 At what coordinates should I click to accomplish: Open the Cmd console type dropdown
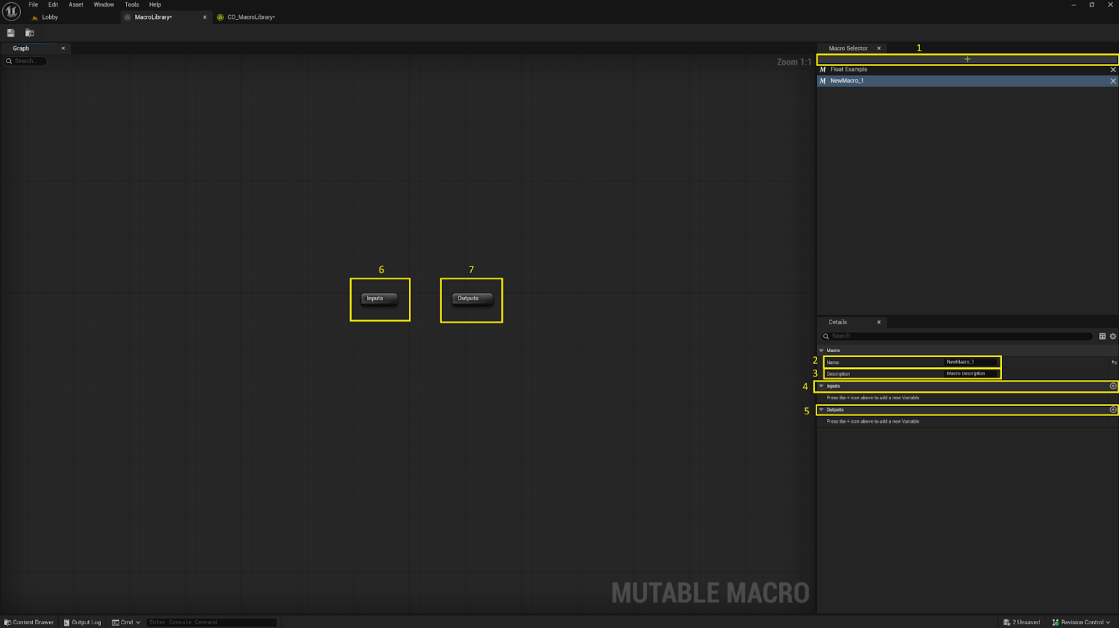click(x=126, y=622)
